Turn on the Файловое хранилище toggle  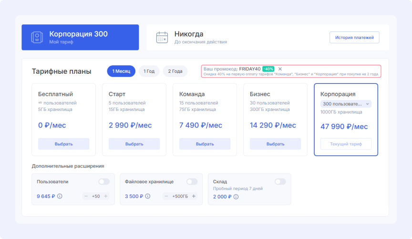coord(192,181)
